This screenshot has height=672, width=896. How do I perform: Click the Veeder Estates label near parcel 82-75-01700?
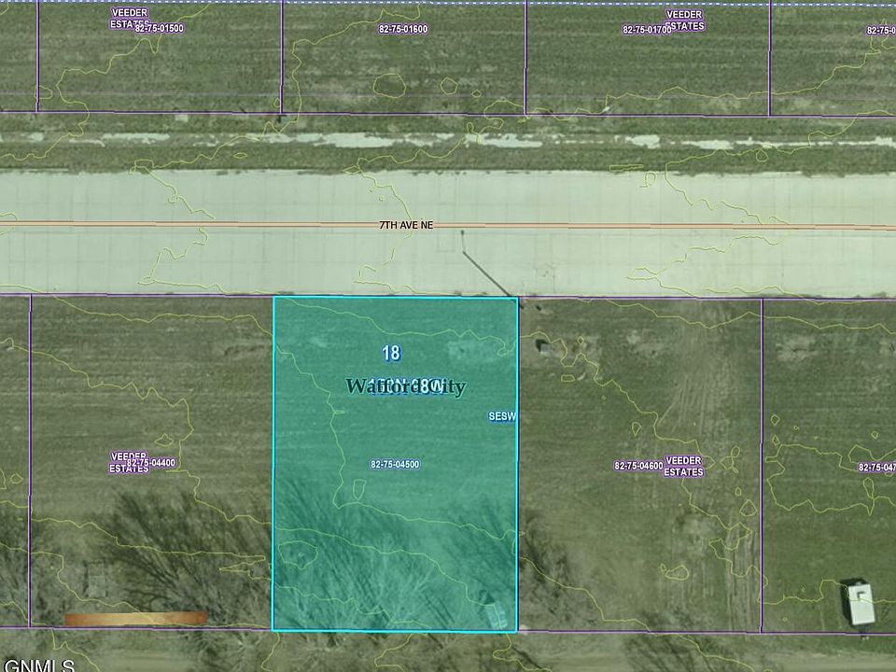coord(684,20)
